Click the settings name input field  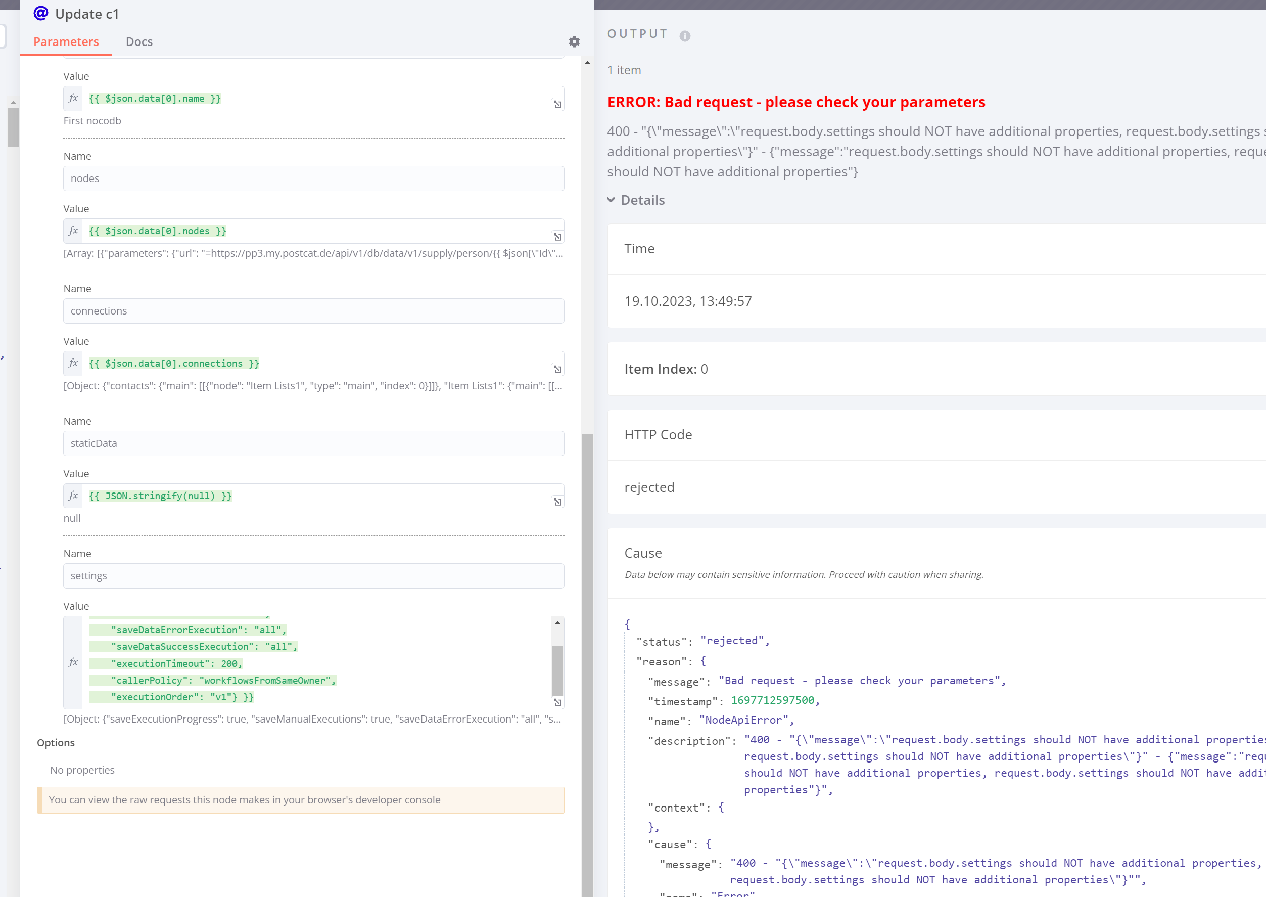[313, 576]
